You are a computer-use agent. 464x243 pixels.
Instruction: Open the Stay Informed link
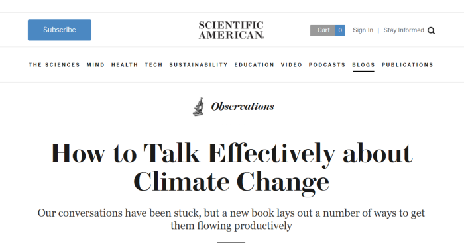pyautogui.click(x=404, y=30)
